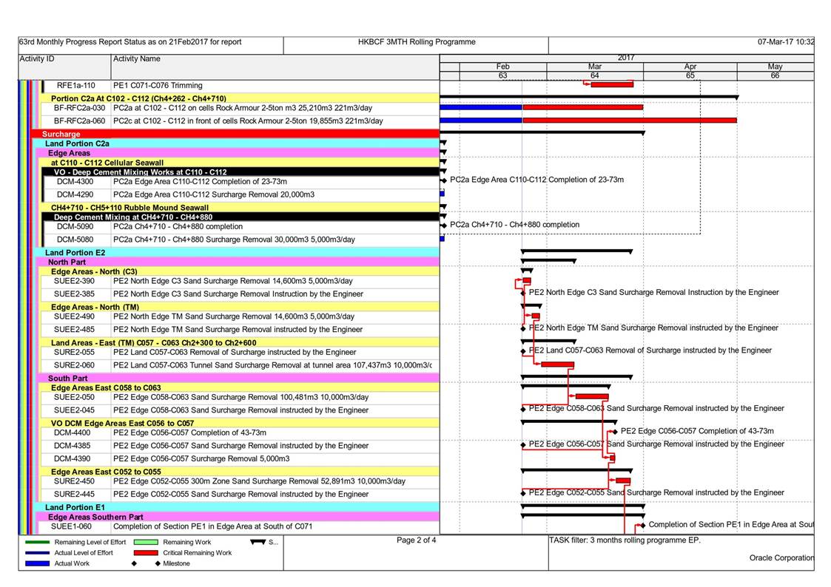Image resolution: width=831 pixels, height=587 pixels.
Task: Select the North Part group band
Action: 238,262
